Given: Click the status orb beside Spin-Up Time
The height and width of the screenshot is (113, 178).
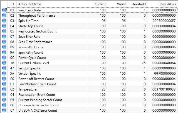Looking at the screenshot, I should point(4,21).
